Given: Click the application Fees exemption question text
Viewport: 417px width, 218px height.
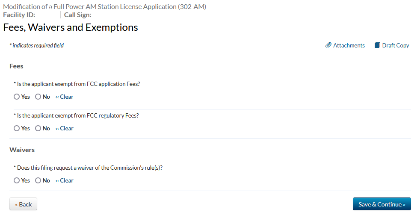Looking at the screenshot, I should 78,84.
